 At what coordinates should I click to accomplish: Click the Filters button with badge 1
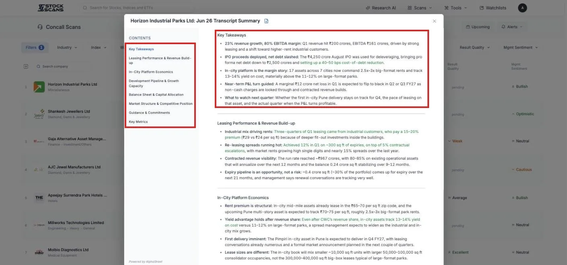click(35, 47)
